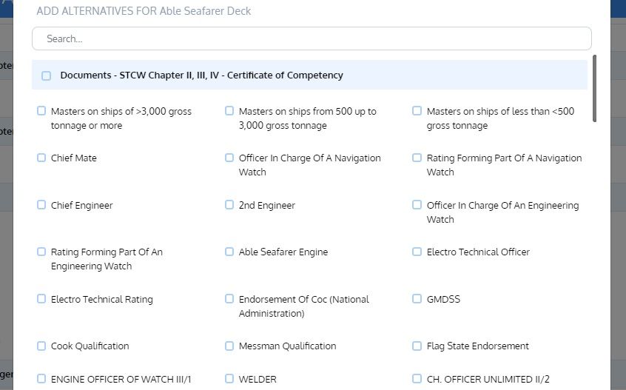Enable Officer In Charge Of An Engineering Watch
The image size is (626, 390).
tap(417, 205)
